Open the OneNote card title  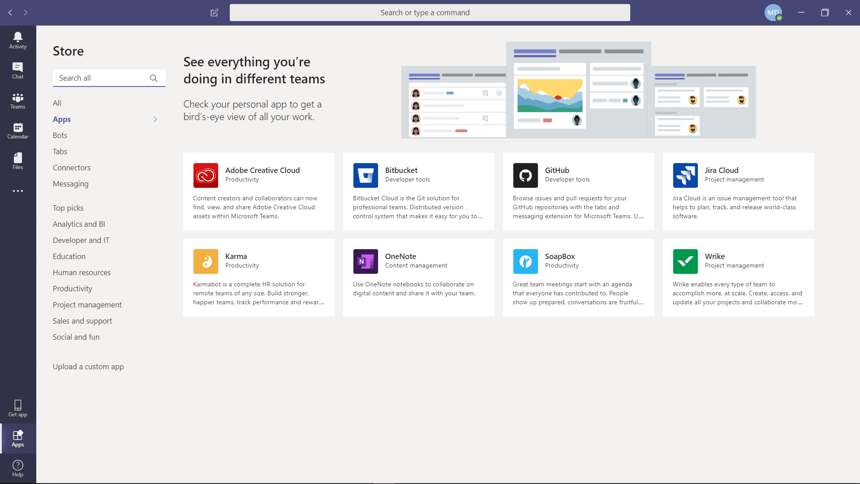pyautogui.click(x=400, y=256)
